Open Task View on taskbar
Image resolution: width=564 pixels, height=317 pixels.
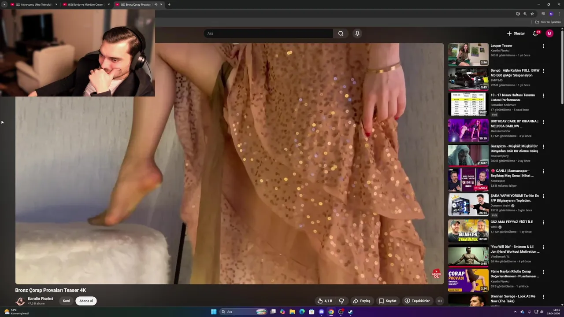point(273,312)
